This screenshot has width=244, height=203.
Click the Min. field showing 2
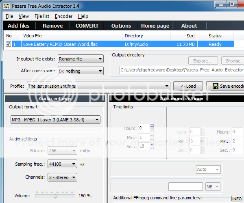(x=237, y=141)
